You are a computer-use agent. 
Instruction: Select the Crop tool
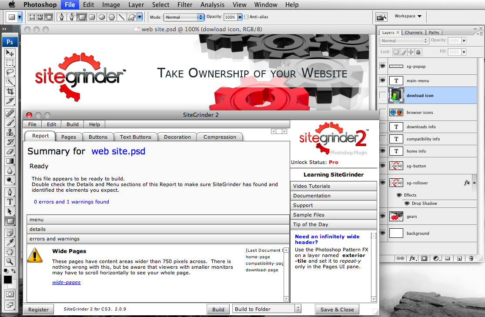click(x=10, y=92)
